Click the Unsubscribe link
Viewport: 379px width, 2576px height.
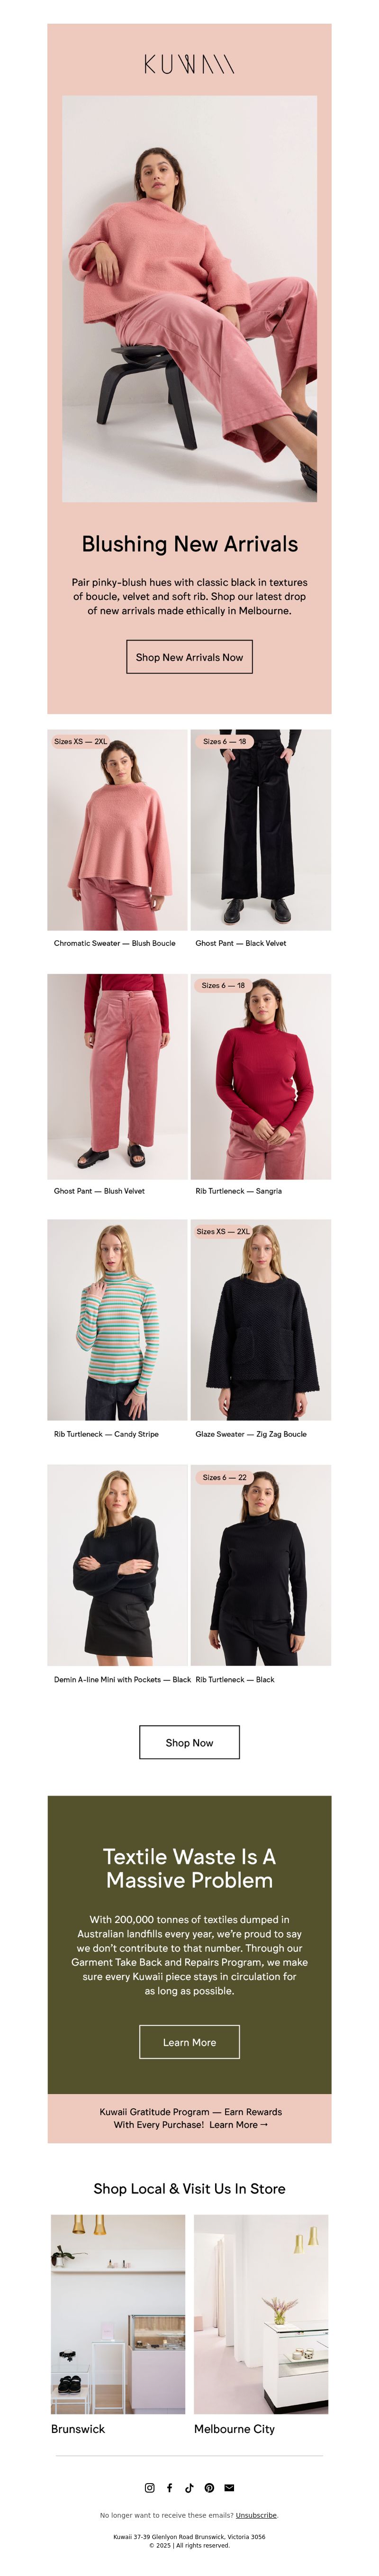tap(256, 2514)
